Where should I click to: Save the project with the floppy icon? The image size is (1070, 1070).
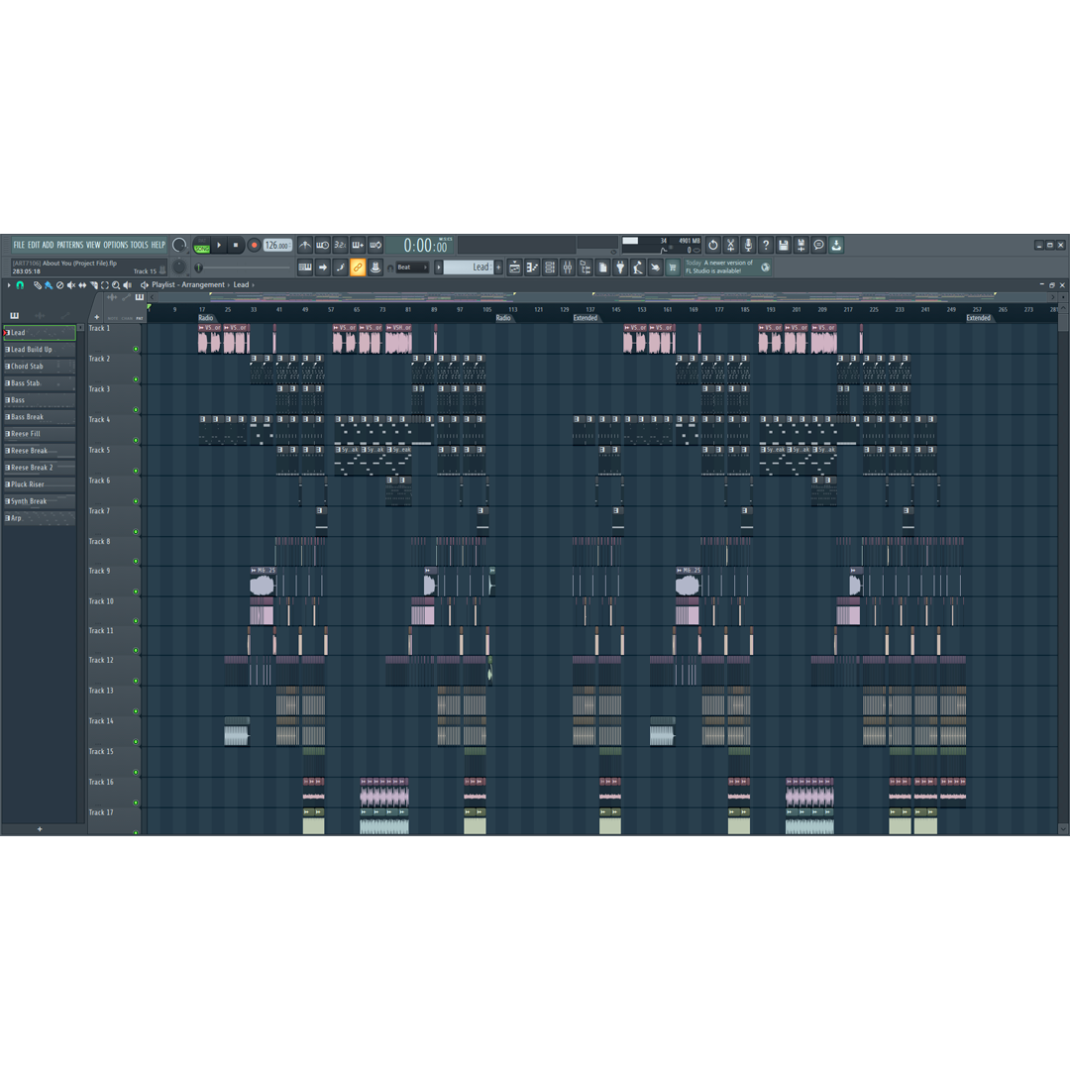pyautogui.click(x=784, y=245)
